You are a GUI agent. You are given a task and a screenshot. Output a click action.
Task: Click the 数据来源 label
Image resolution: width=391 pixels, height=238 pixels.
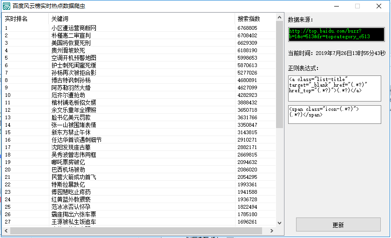pos(300,20)
